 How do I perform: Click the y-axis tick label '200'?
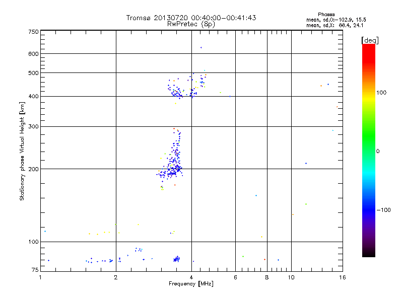tap(33, 169)
